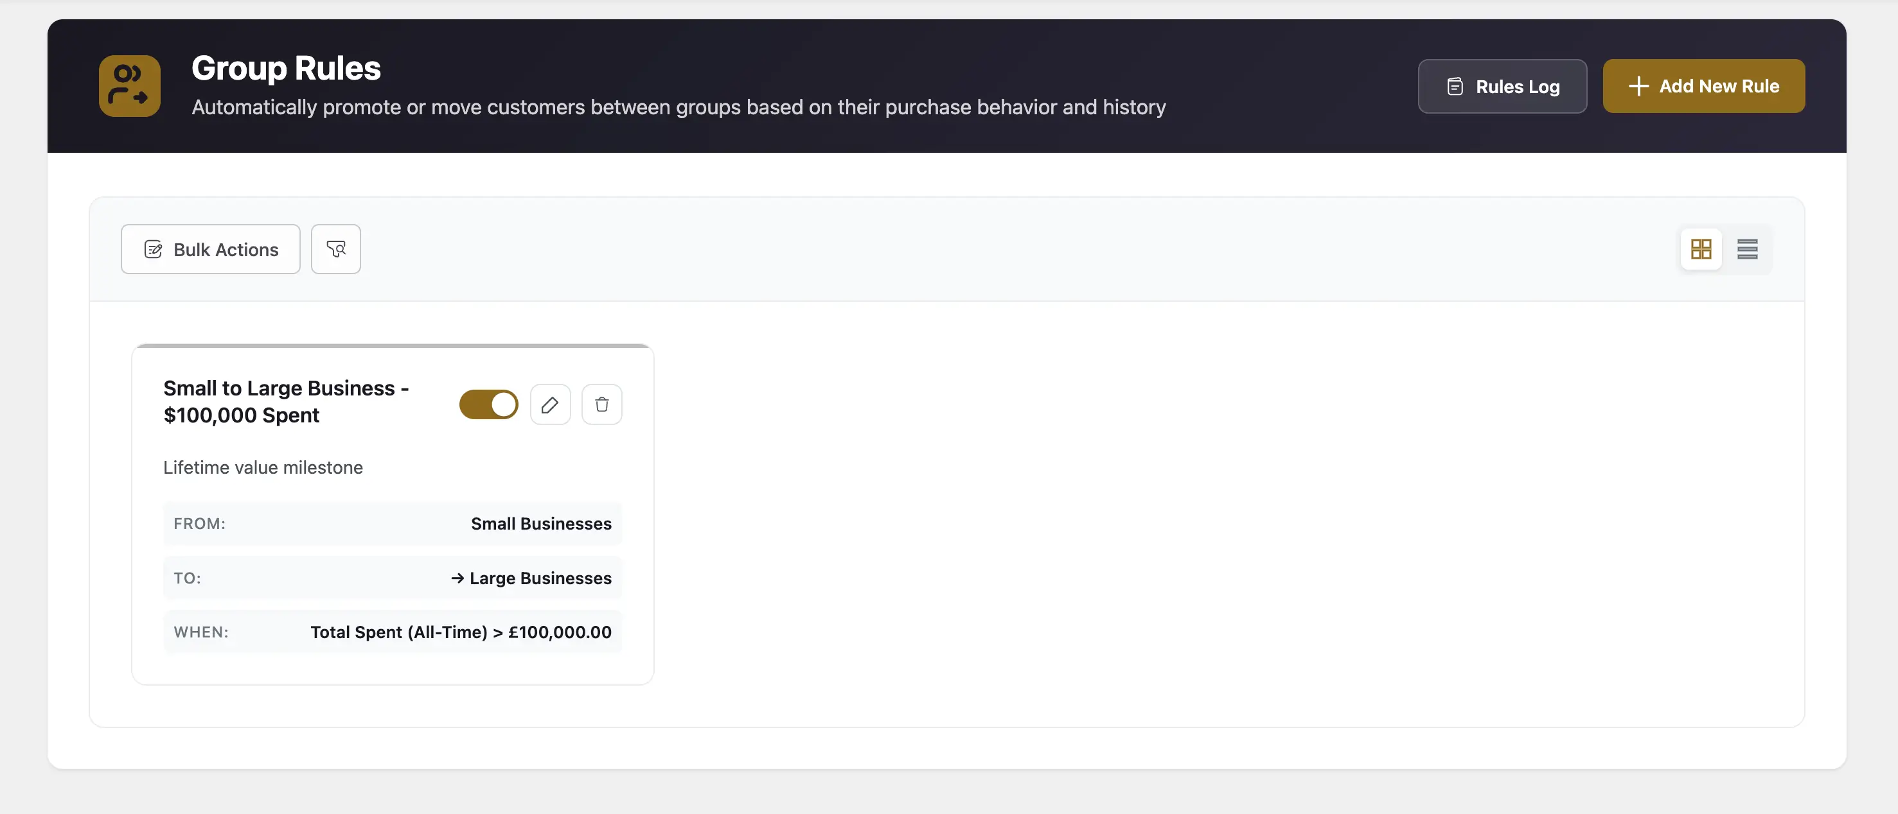This screenshot has width=1898, height=814.
Task: Delete the rule using the trash icon
Action: [601, 404]
